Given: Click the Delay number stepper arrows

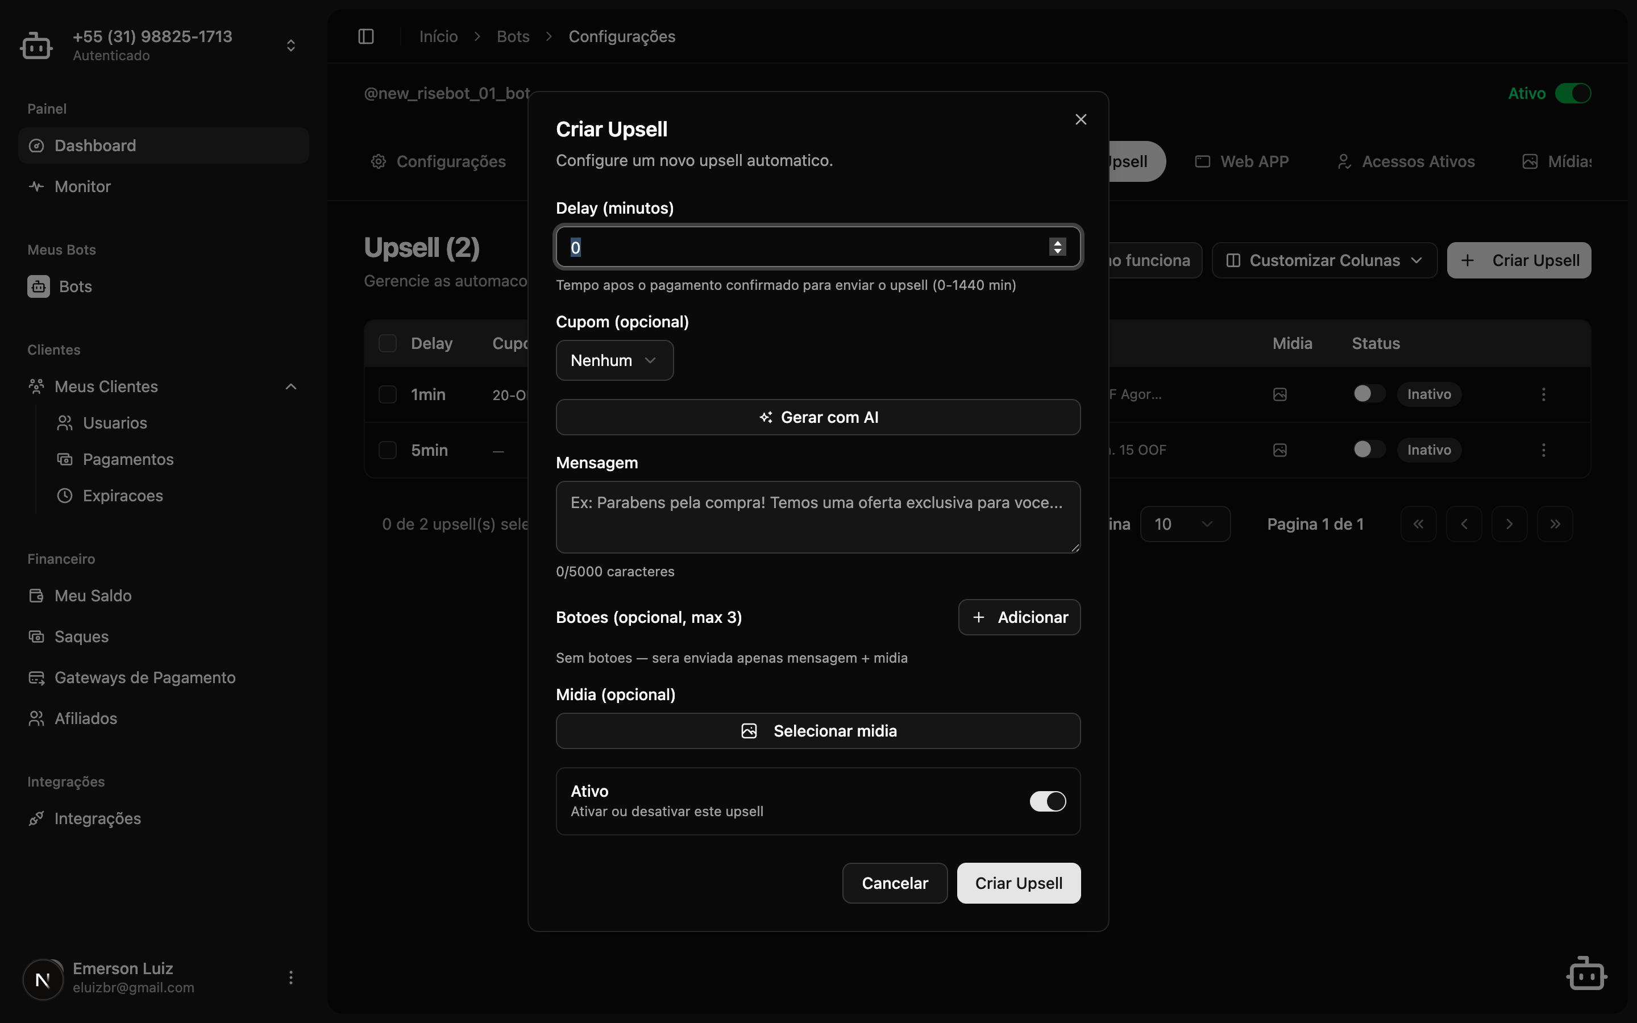Looking at the screenshot, I should pos(1057,247).
